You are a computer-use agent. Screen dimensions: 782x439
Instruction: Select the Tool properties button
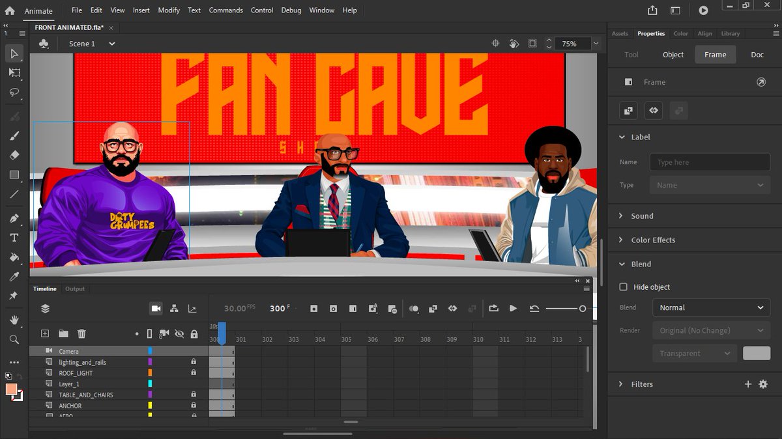[631, 55]
